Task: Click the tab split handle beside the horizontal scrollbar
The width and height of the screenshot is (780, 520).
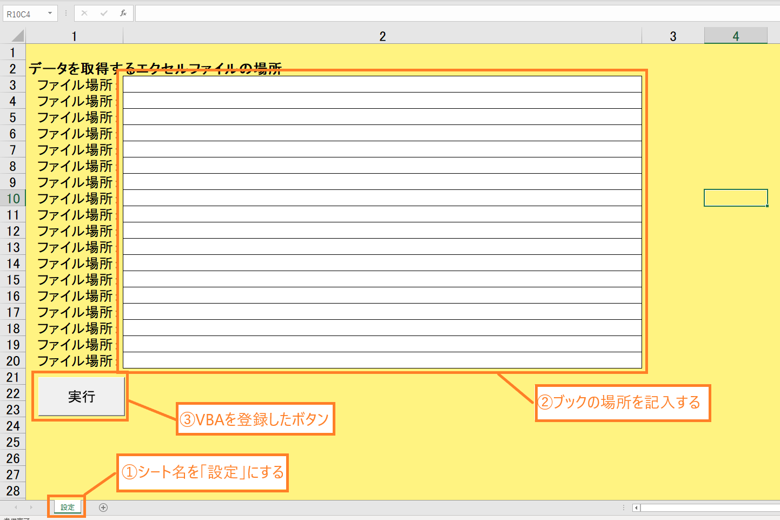Action: click(624, 508)
